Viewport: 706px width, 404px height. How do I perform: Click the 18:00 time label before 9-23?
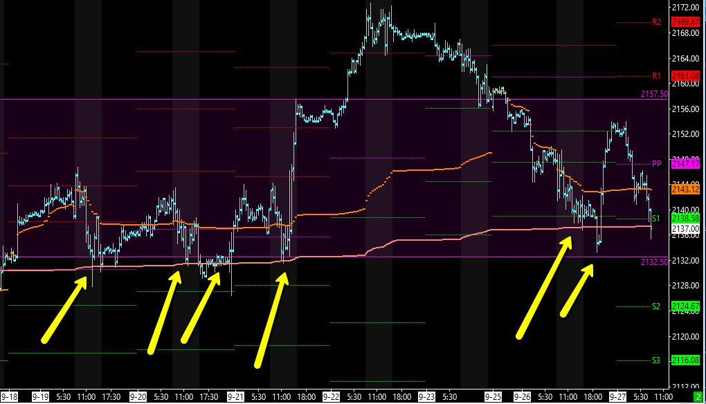tap(401, 397)
